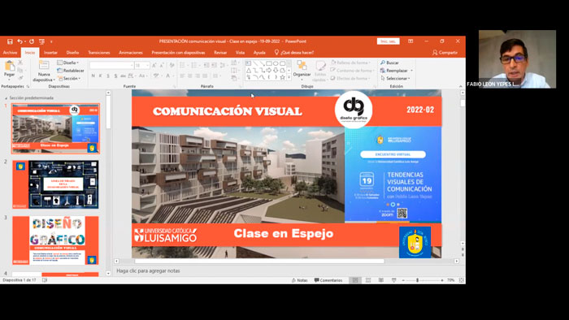Viewport: 569px width, 320px height.
Task: Switch to slide sorter view icon
Action: tap(368, 280)
